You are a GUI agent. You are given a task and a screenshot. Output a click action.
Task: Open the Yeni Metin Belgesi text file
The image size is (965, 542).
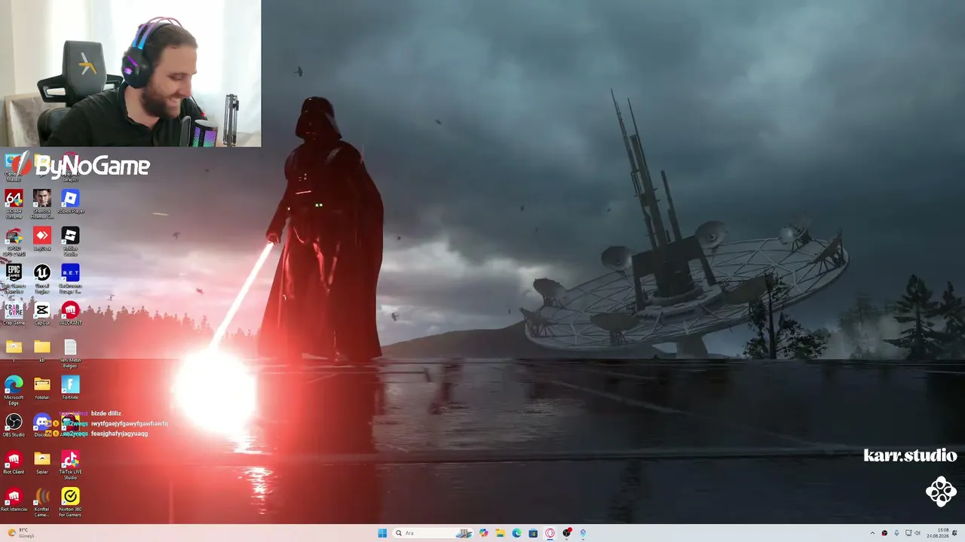(70, 352)
